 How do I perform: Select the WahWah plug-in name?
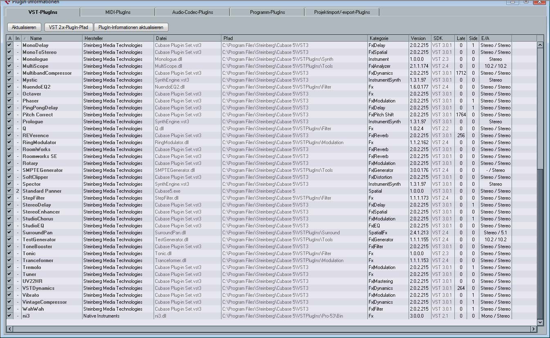click(x=33, y=309)
